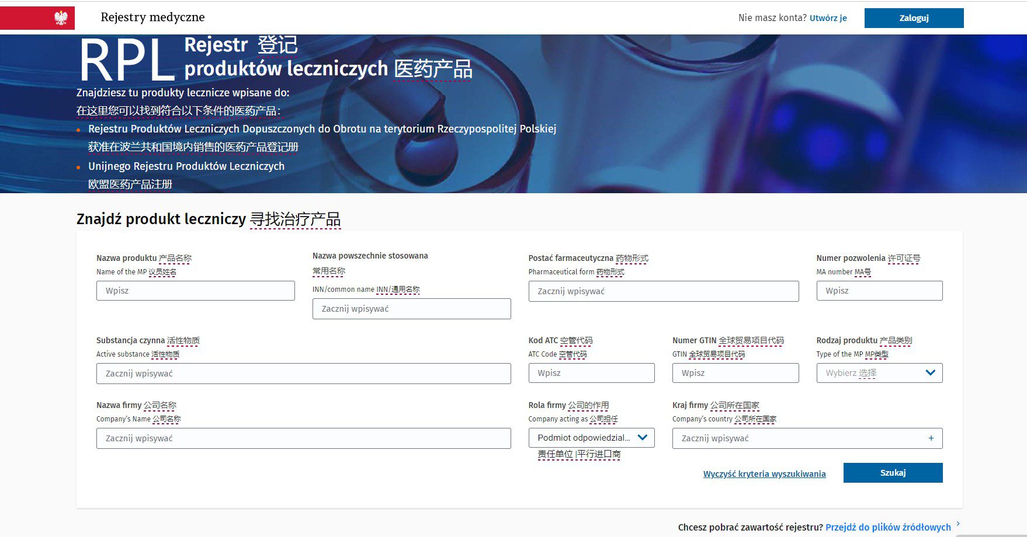Open Przejdź do plików źródłowych link
The width and height of the screenshot is (1027, 537).
888,527
